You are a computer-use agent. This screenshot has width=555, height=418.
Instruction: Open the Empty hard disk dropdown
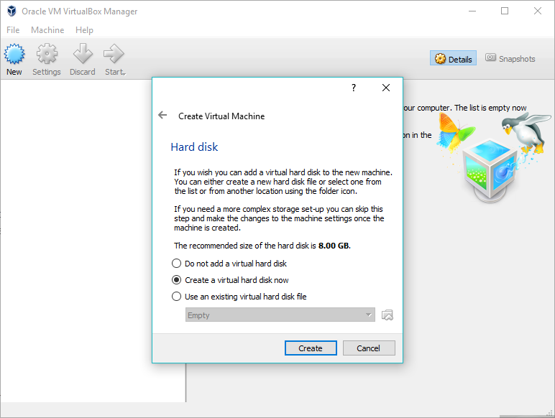point(280,315)
